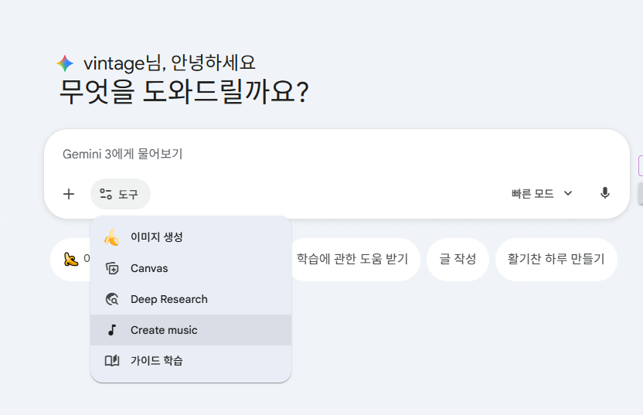The image size is (643, 415).
Task: Click the Gemini 3에게 물어보기 input field
Action: (309, 154)
